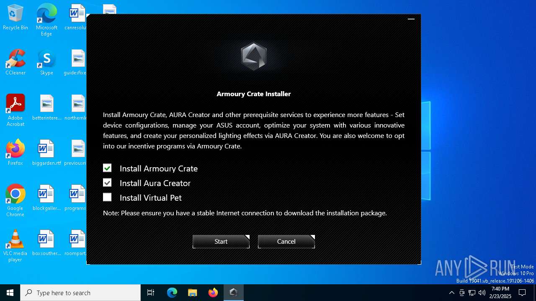The height and width of the screenshot is (301, 536).
Task: Select the betterintere... image file on the desktop
Action: pos(46,107)
